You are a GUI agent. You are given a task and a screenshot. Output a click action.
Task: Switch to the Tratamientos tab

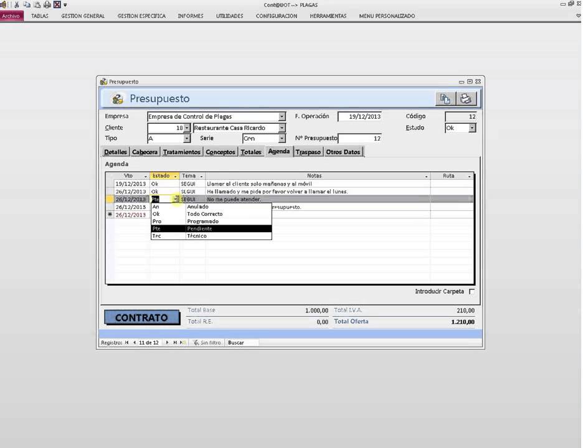[x=182, y=152]
